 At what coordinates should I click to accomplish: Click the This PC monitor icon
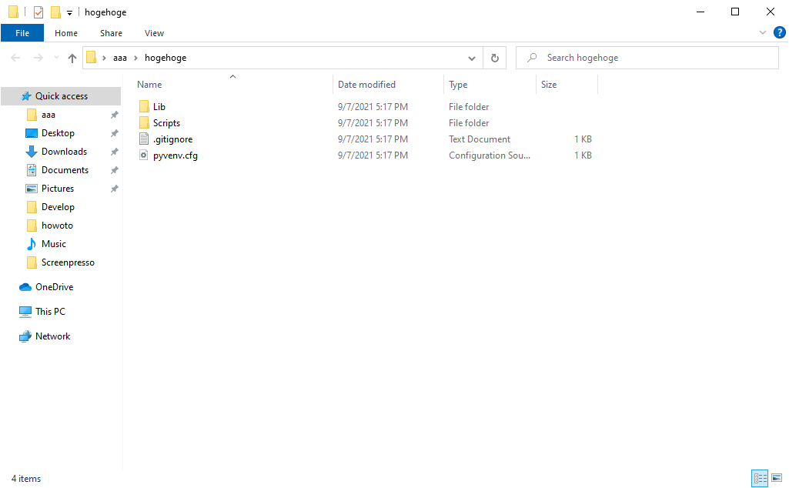pyautogui.click(x=25, y=312)
